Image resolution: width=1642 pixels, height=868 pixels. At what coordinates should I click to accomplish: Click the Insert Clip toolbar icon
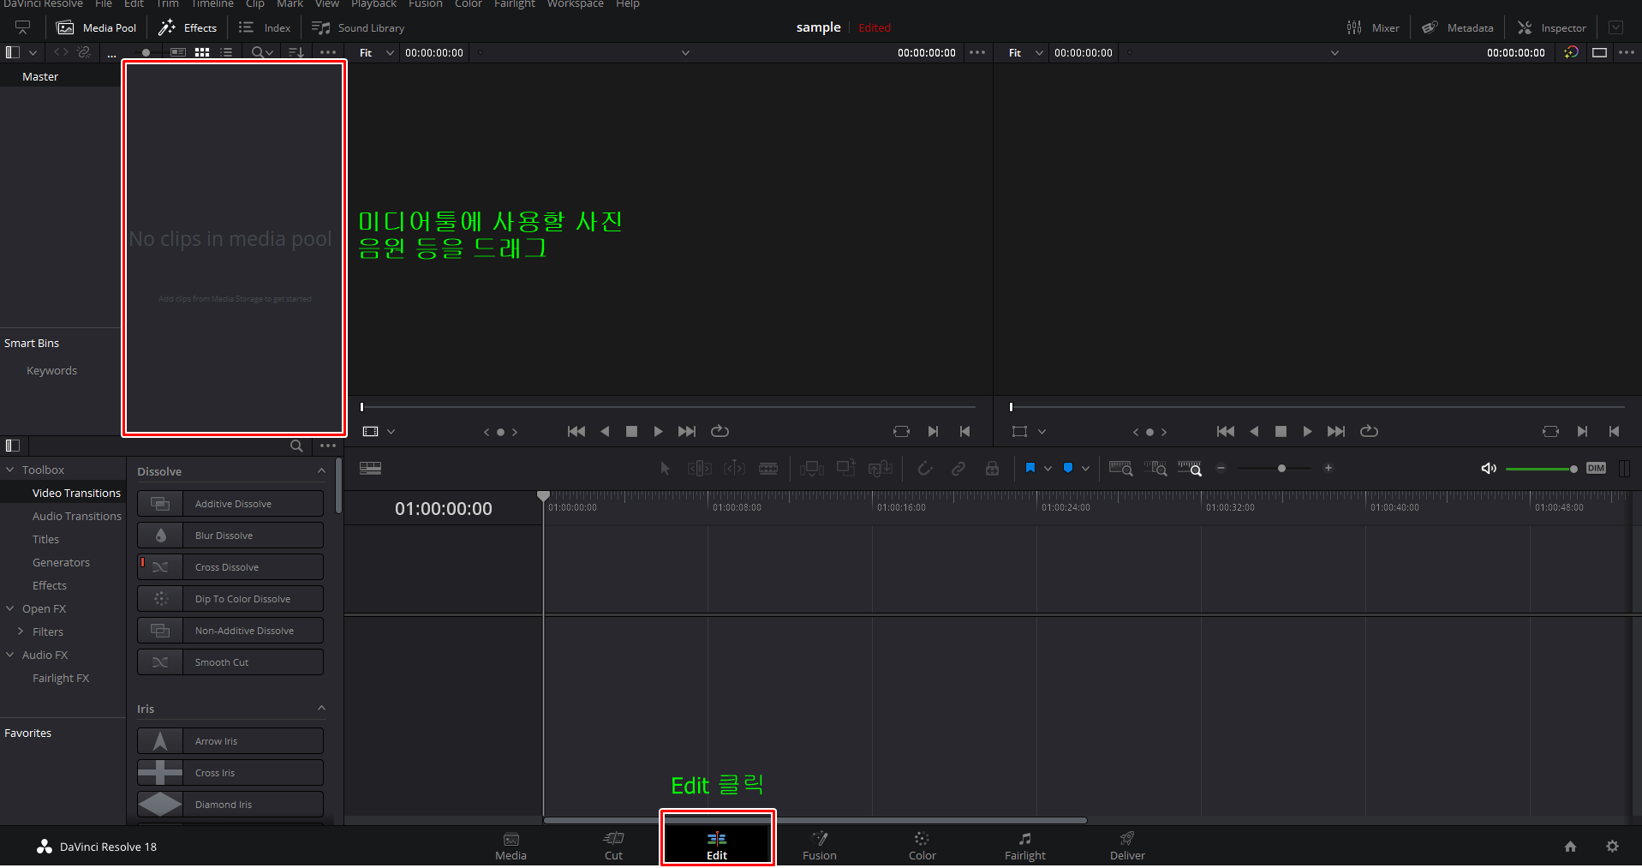tap(811, 468)
